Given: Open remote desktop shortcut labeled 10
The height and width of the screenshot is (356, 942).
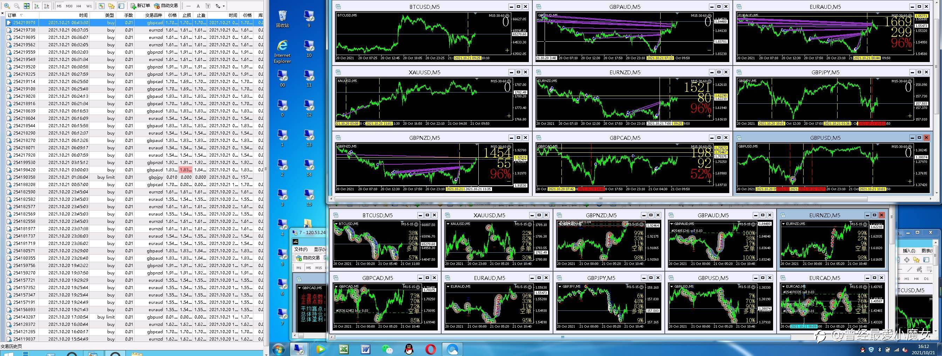Looking at the screenshot, I should point(309,49).
